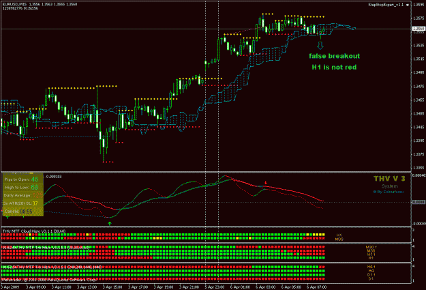Image resolution: width=426 pixels, height=290 pixels.
Task: Select the down arrow above false breakout note
Action: click(320, 45)
